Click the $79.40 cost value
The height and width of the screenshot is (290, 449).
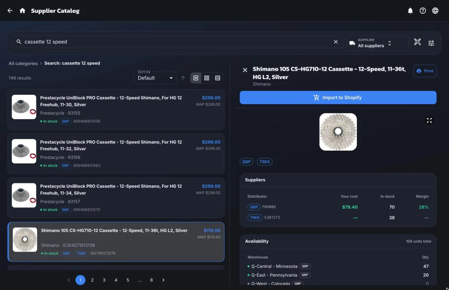[350, 207]
